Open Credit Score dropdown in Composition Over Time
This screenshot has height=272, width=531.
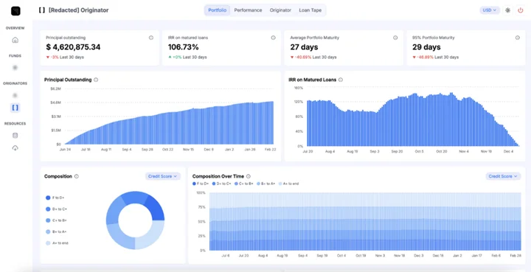pyautogui.click(x=503, y=176)
